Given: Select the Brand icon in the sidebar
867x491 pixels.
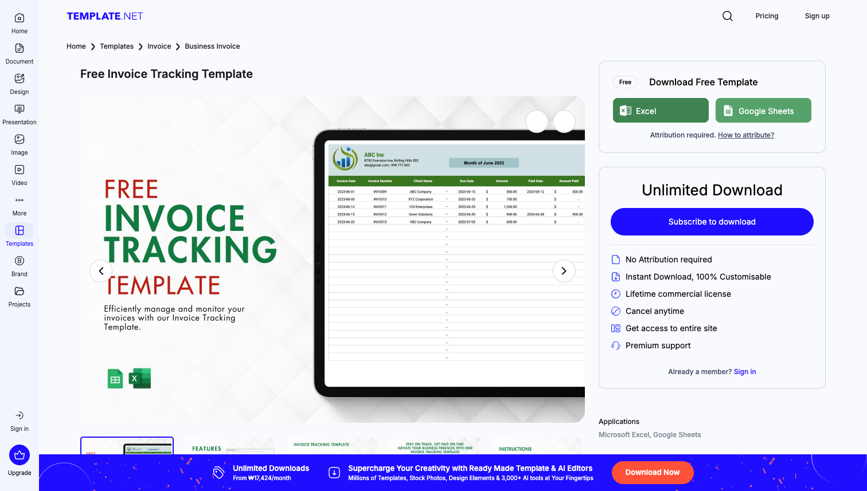Looking at the screenshot, I should tap(19, 264).
